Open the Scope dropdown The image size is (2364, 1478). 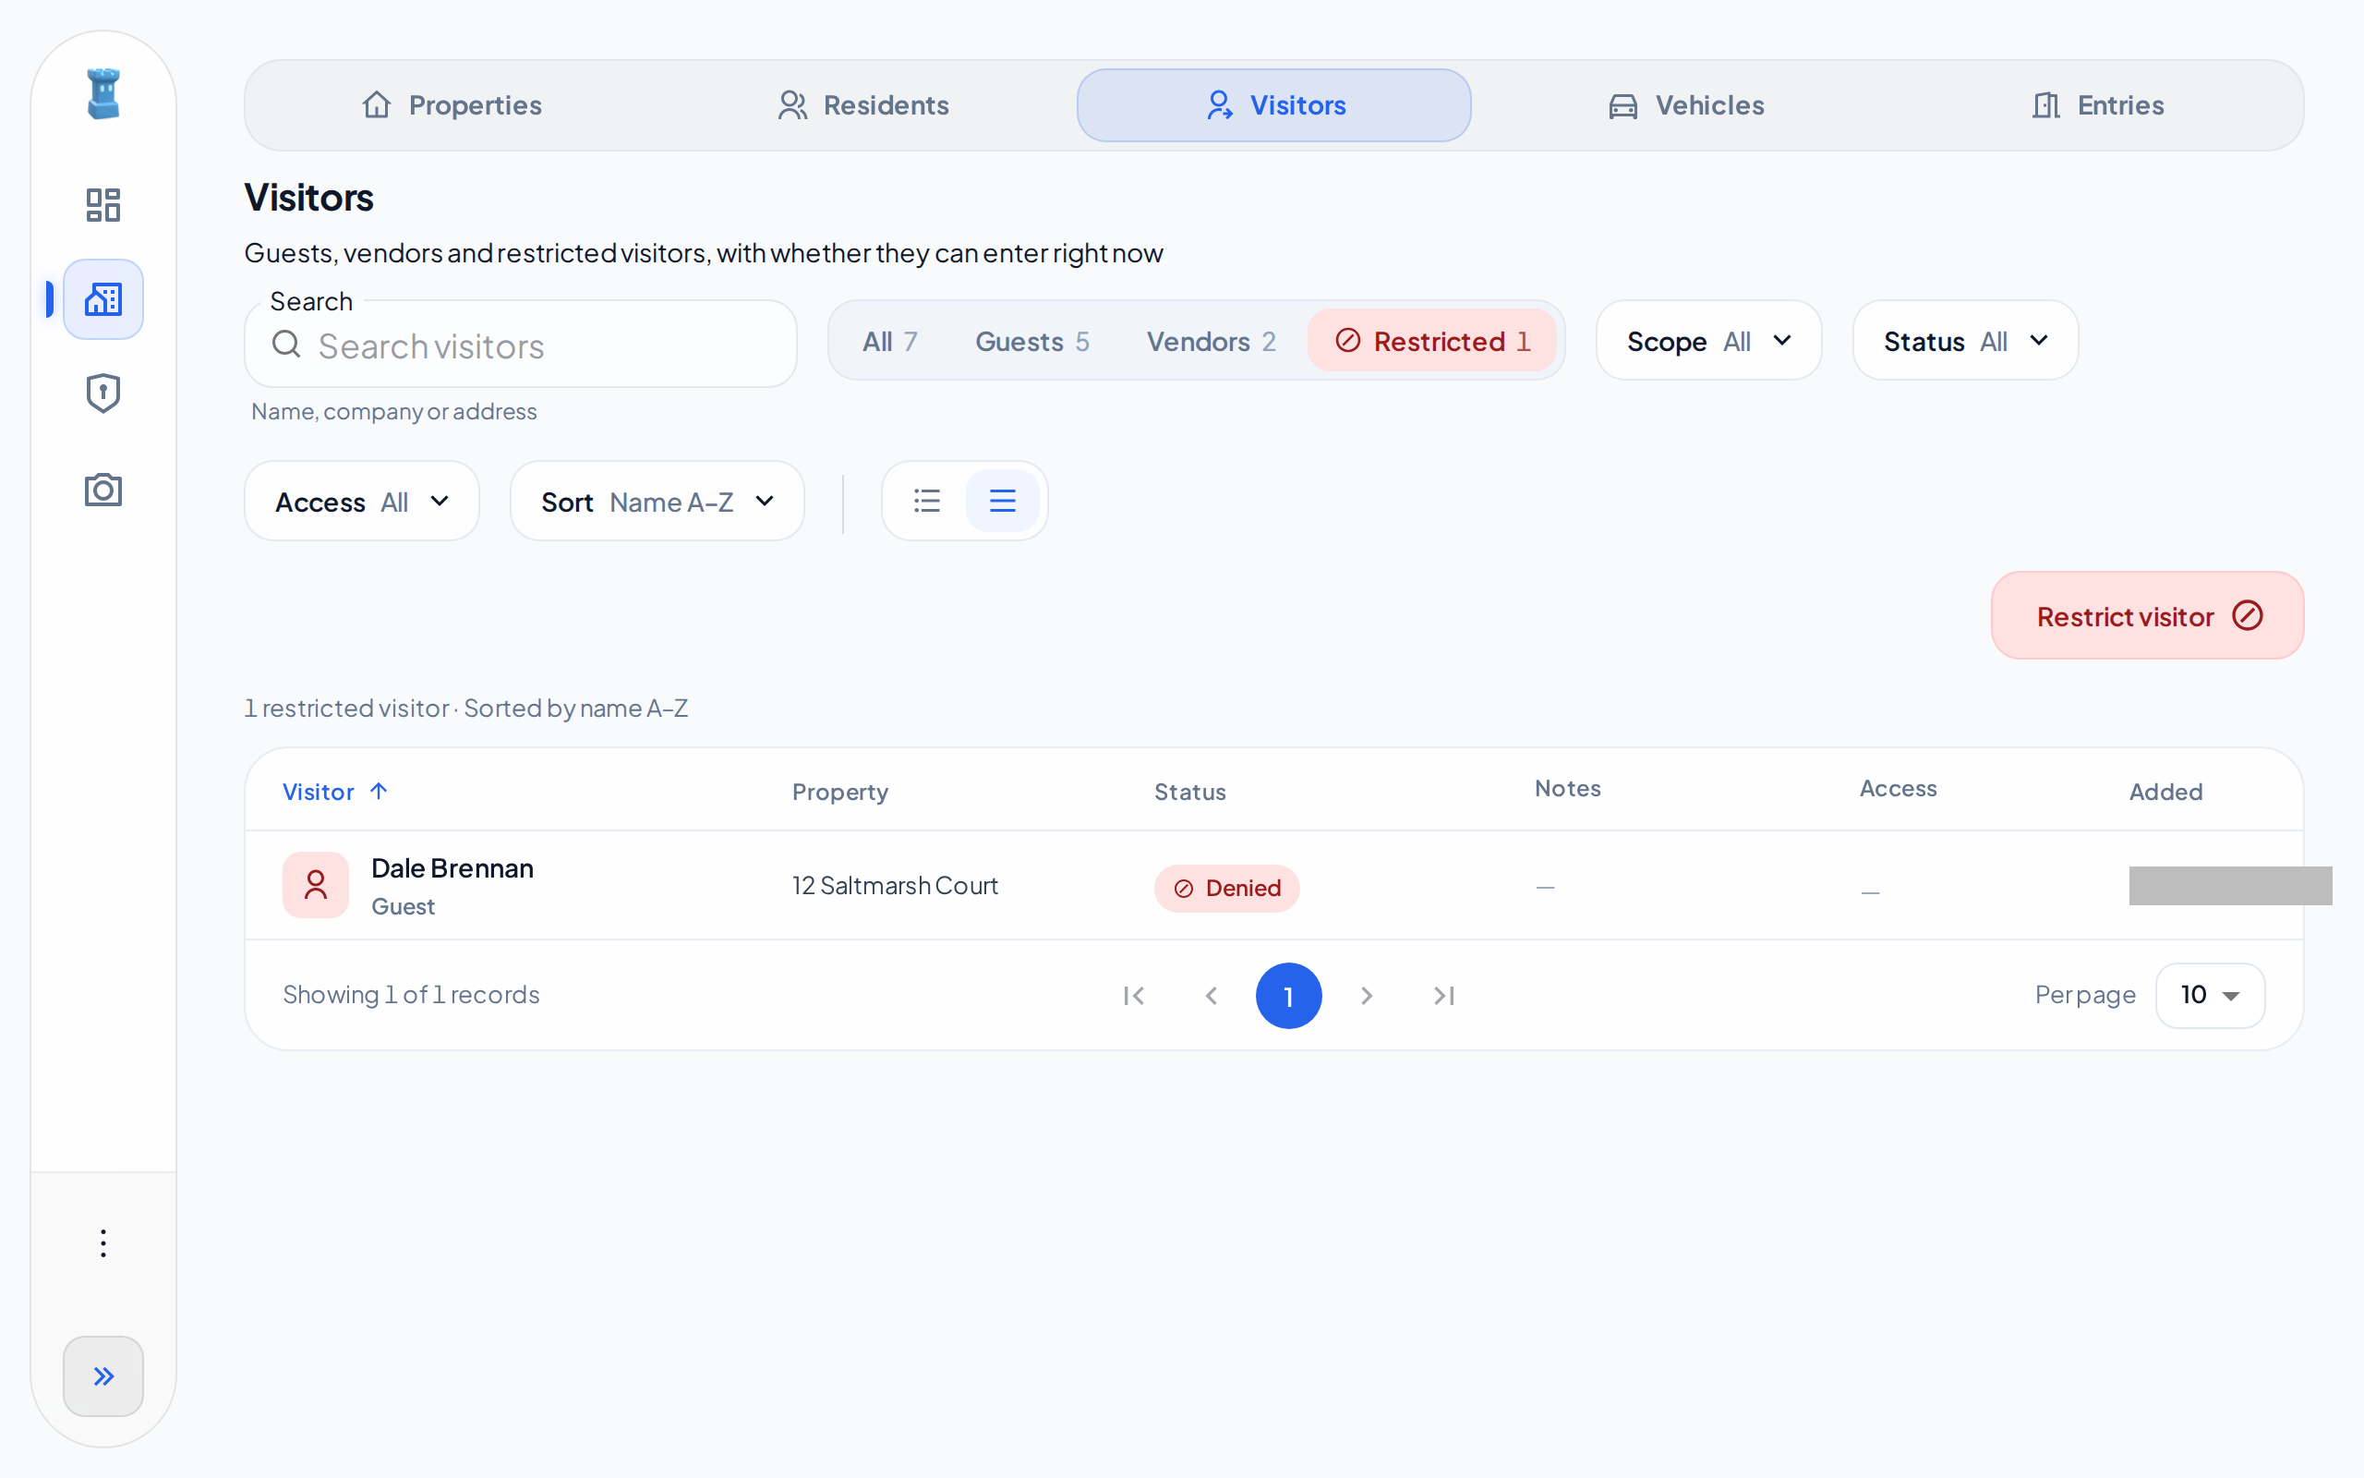[x=1708, y=341]
